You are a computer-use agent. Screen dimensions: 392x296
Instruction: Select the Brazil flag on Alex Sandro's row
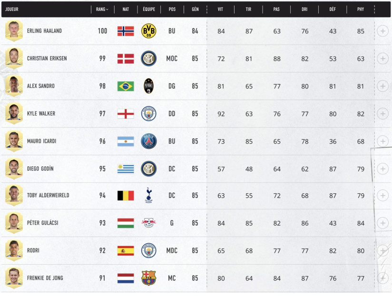pos(126,86)
